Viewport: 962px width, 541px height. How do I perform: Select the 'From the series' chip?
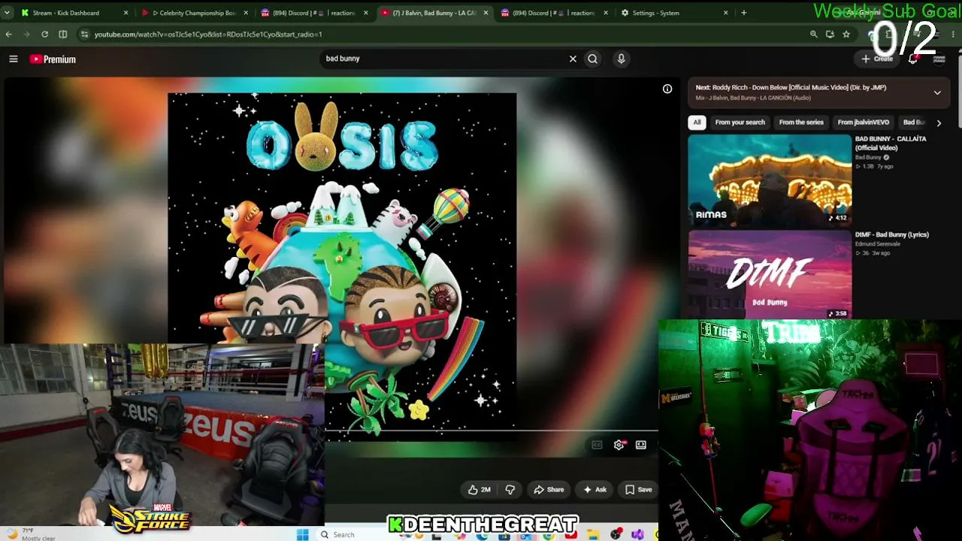point(801,122)
